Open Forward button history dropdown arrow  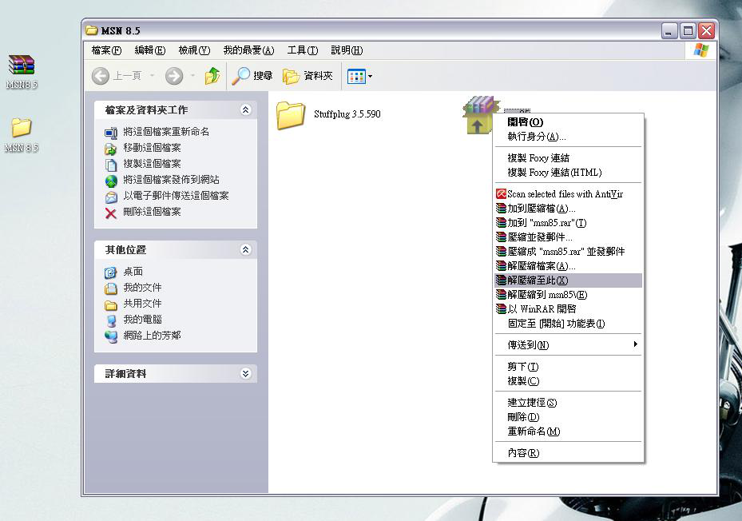click(192, 76)
